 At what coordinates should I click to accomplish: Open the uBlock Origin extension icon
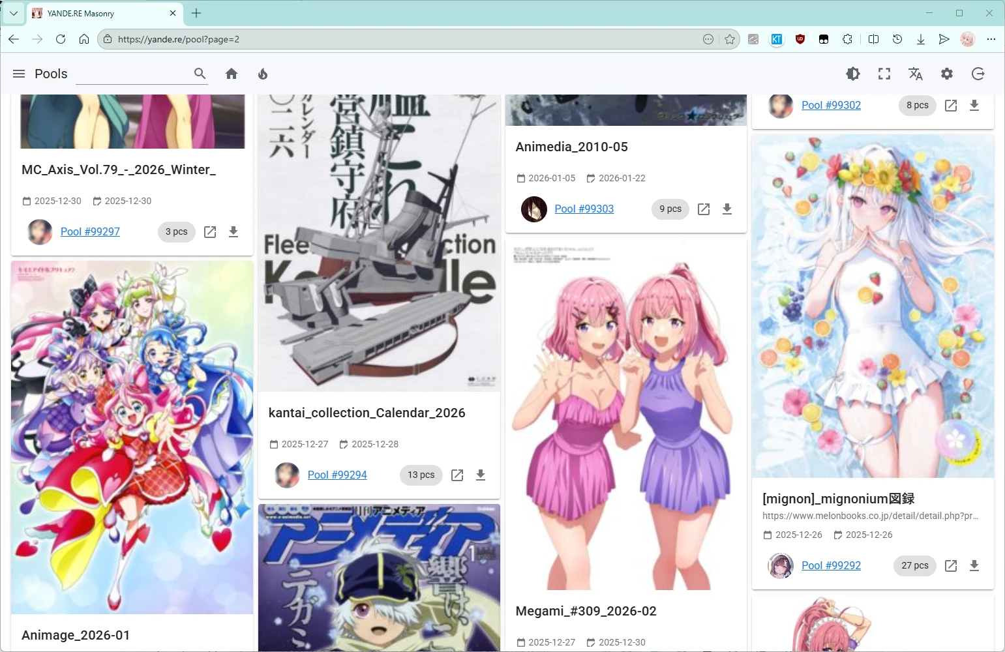coord(800,39)
